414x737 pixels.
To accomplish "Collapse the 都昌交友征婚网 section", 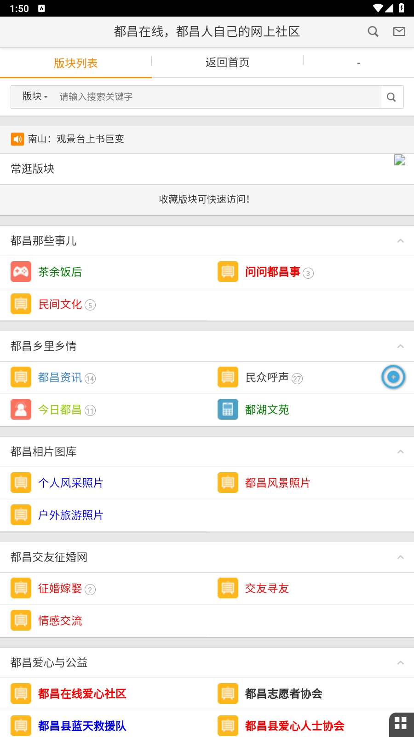I will click(400, 557).
